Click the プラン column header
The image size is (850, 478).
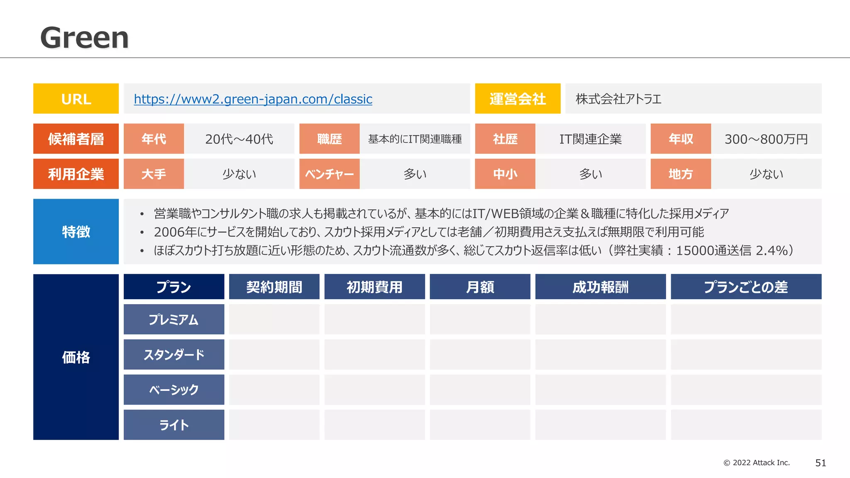click(x=174, y=287)
